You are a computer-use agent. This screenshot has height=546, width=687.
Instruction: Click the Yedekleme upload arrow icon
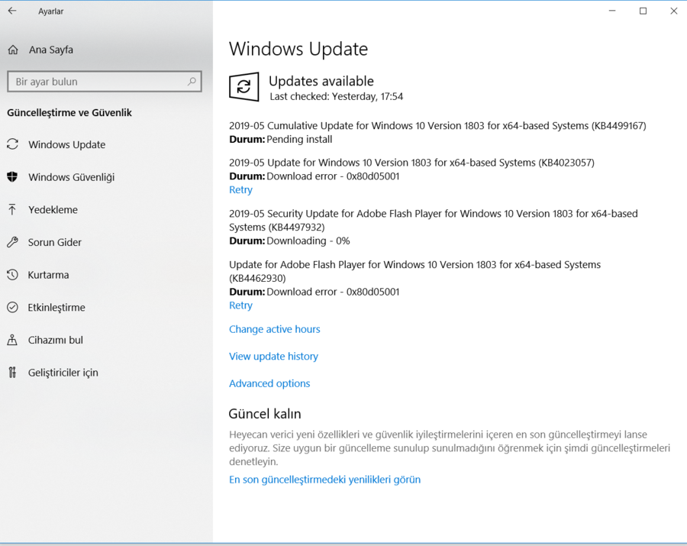pos(12,209)
